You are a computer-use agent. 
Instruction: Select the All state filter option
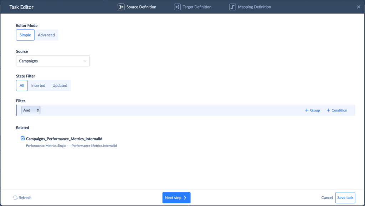tap(22, 86)
